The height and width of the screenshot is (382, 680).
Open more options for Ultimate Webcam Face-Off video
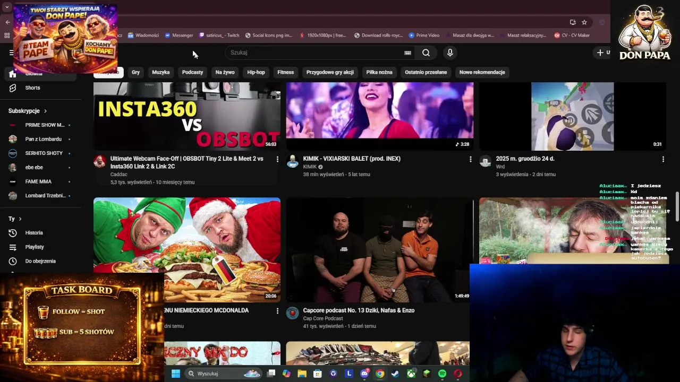click(x=277, y=159)
